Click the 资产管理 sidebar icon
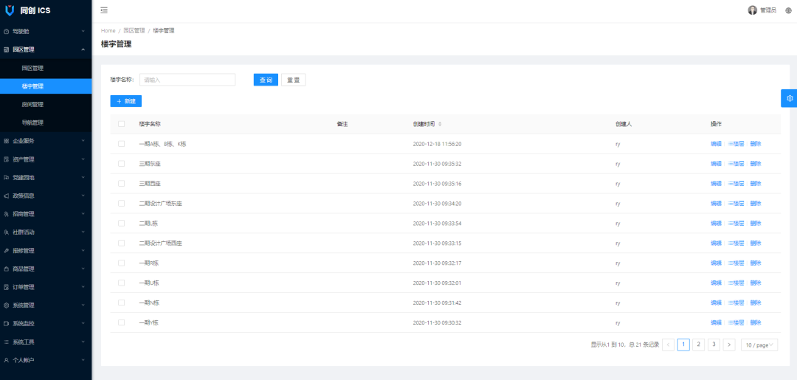 (x=6, y=159)
